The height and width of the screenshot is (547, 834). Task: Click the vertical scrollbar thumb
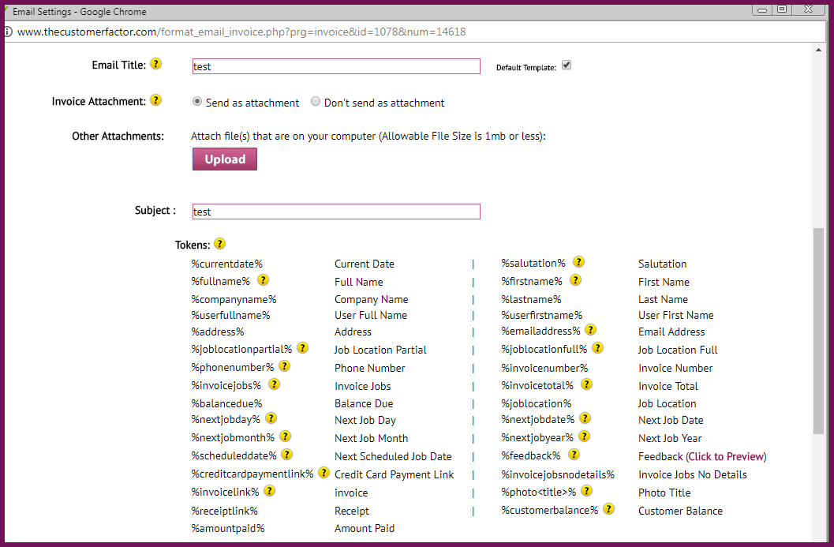pyautogui.click(x=818, y=331)
